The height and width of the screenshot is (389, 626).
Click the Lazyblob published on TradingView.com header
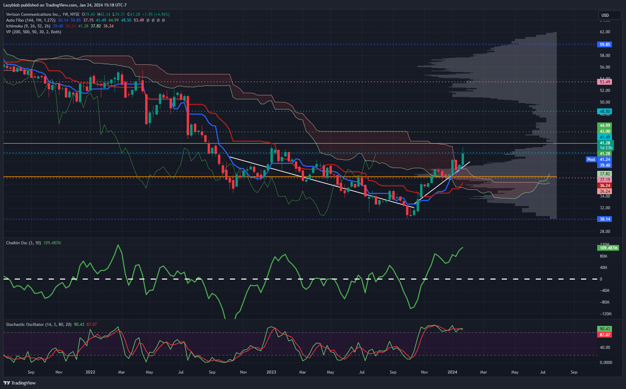click(65, 5)
